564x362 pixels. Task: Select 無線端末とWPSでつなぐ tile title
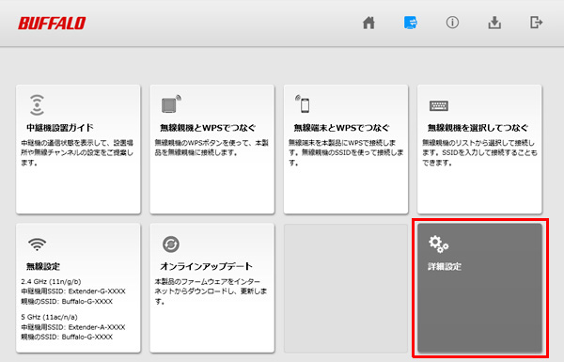pyautogui.click(x=342, y=128)
